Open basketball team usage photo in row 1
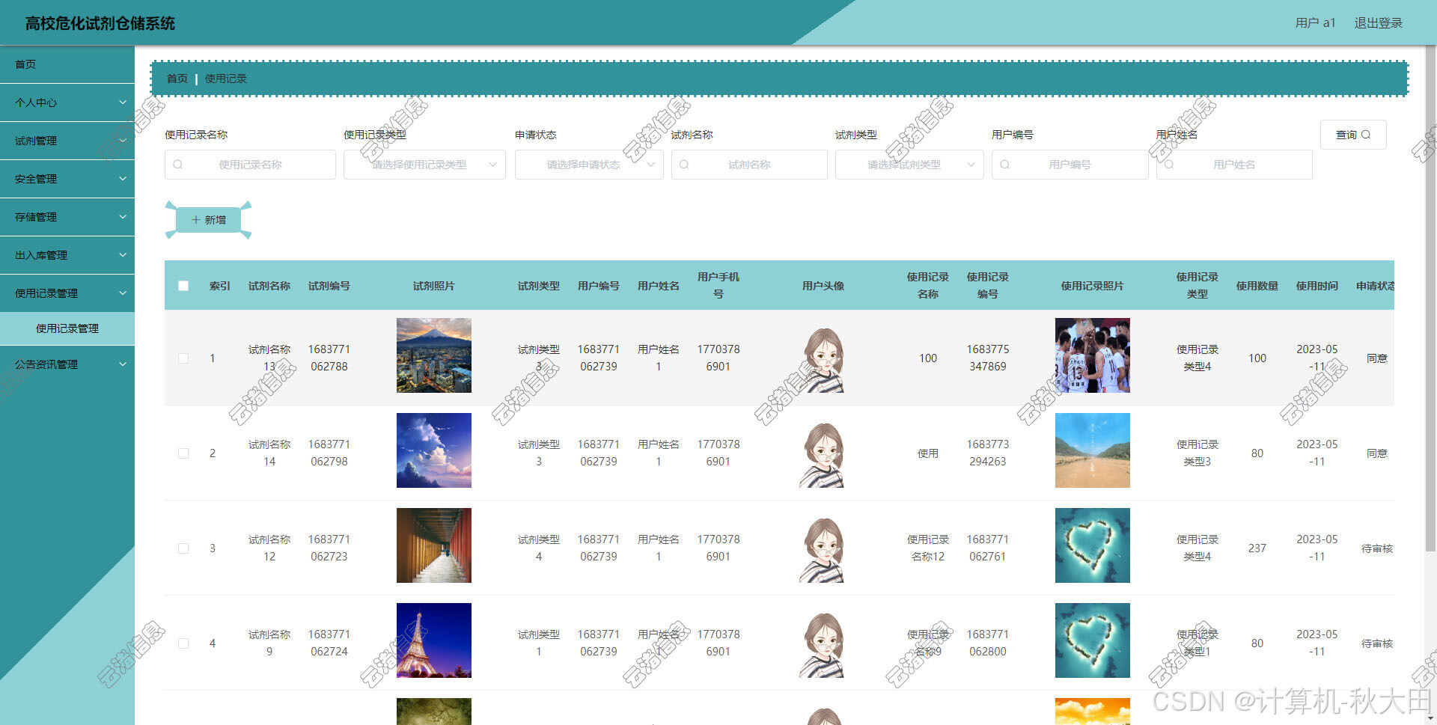 pyautogui.click(x=1093, y=355)
